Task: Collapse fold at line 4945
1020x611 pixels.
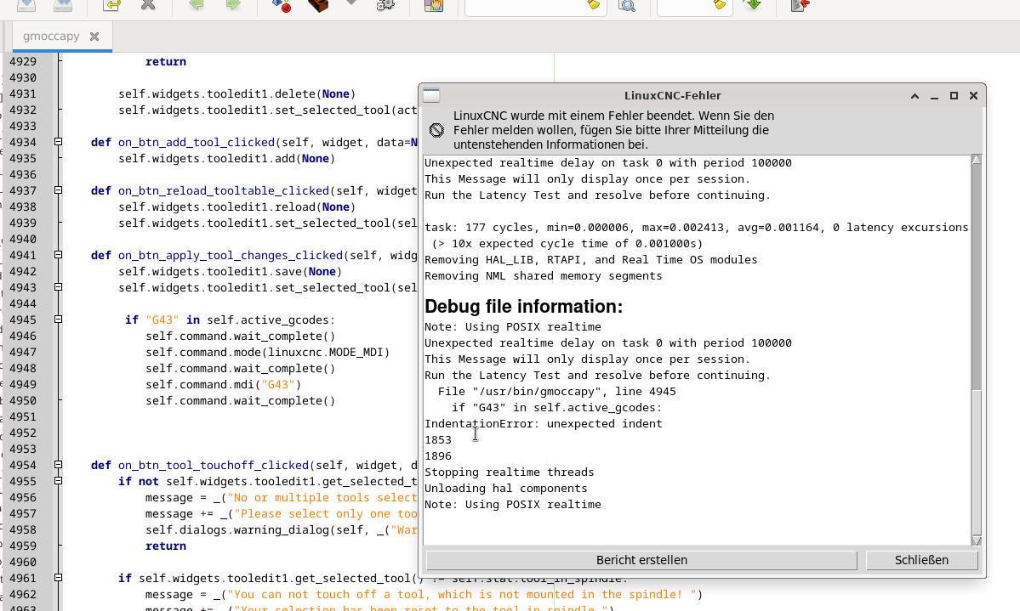Action: pos(58,320)
